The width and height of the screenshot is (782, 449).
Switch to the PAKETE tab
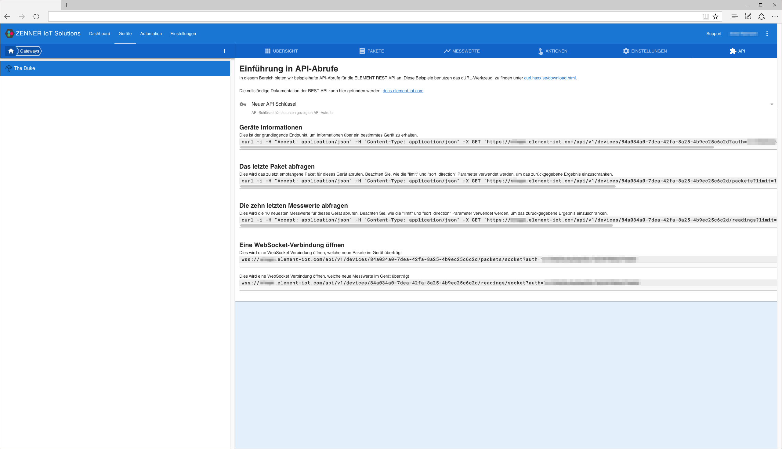click(x=371, y=51)
